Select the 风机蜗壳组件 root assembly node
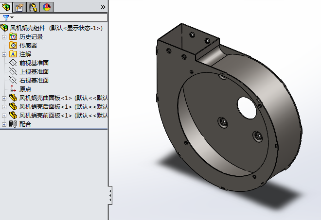The width and height of the screenshot is (321, 220). coord(56,28)
